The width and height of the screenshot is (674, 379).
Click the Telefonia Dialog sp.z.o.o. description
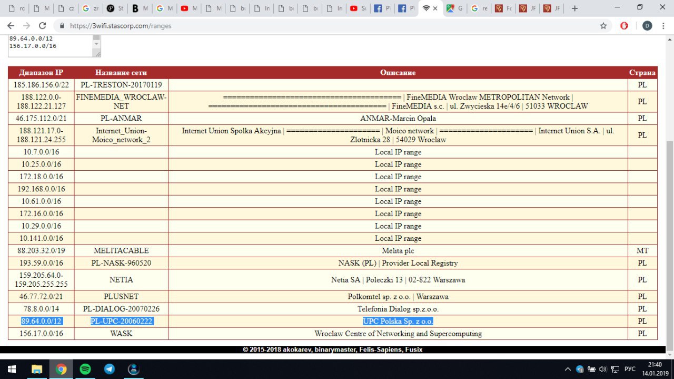[398, 309]
